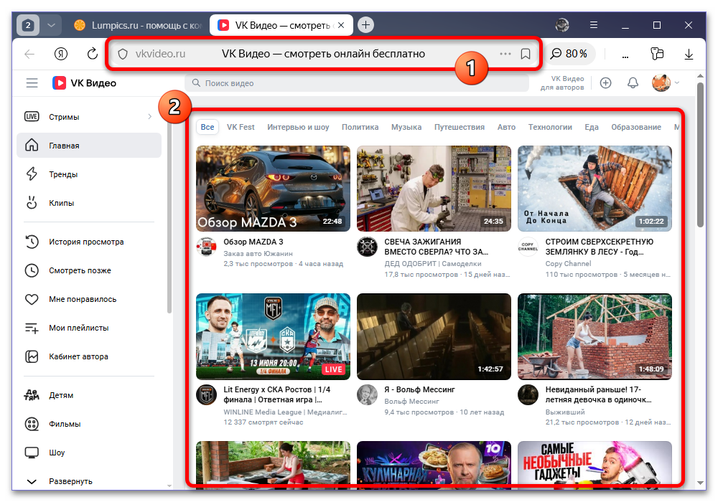Open История просмотра
The image size is (718, 502).
click(x=89, y=242)
